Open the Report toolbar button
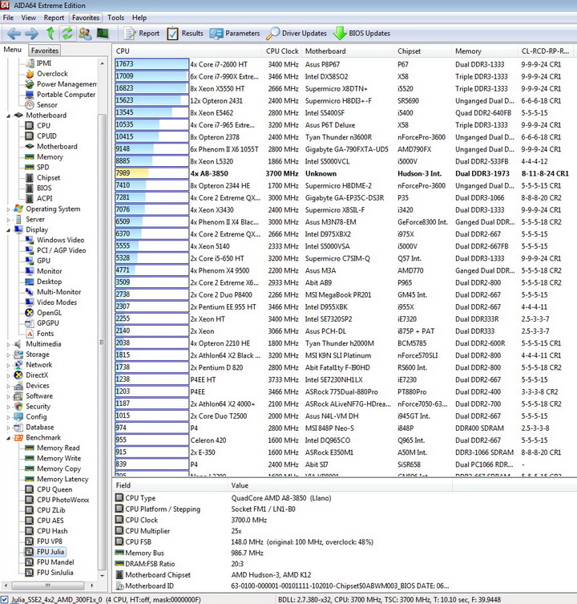The image size is (577, 604). (142, 34)
